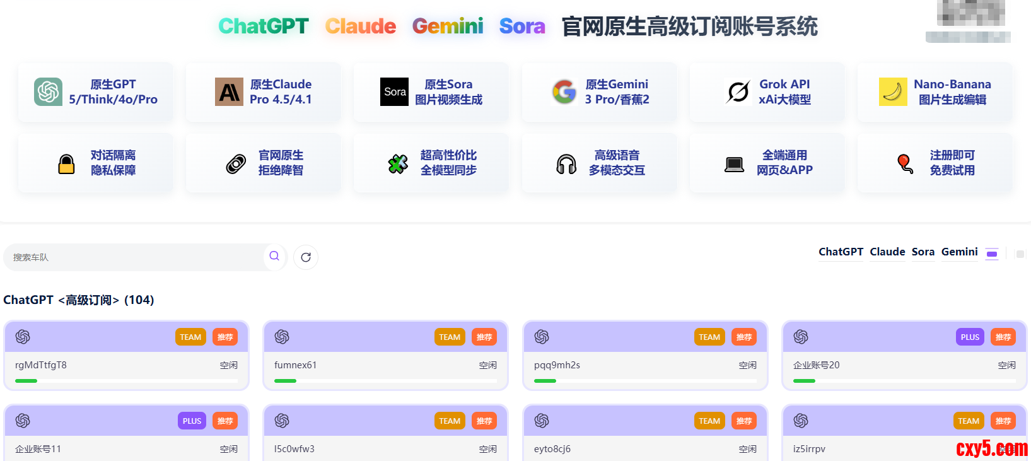
Task: Click the green puzzle icon beside 超高性价比
Action: tap(398, 164)
